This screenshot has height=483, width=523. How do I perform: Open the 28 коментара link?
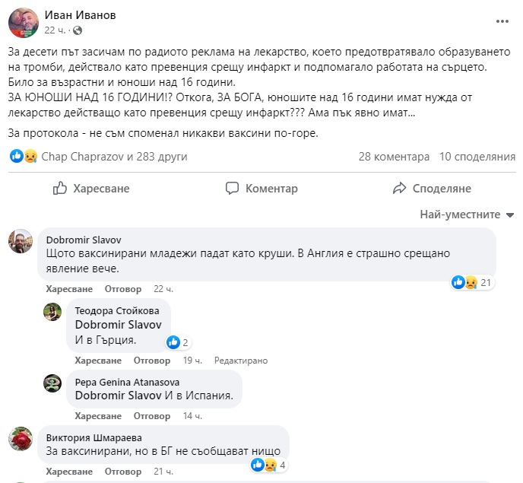click(x=394, y=157)
